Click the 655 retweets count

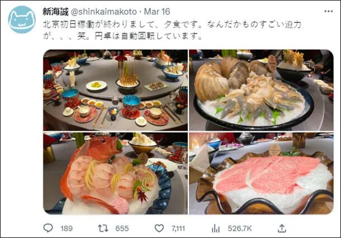(x=122, y=229)
